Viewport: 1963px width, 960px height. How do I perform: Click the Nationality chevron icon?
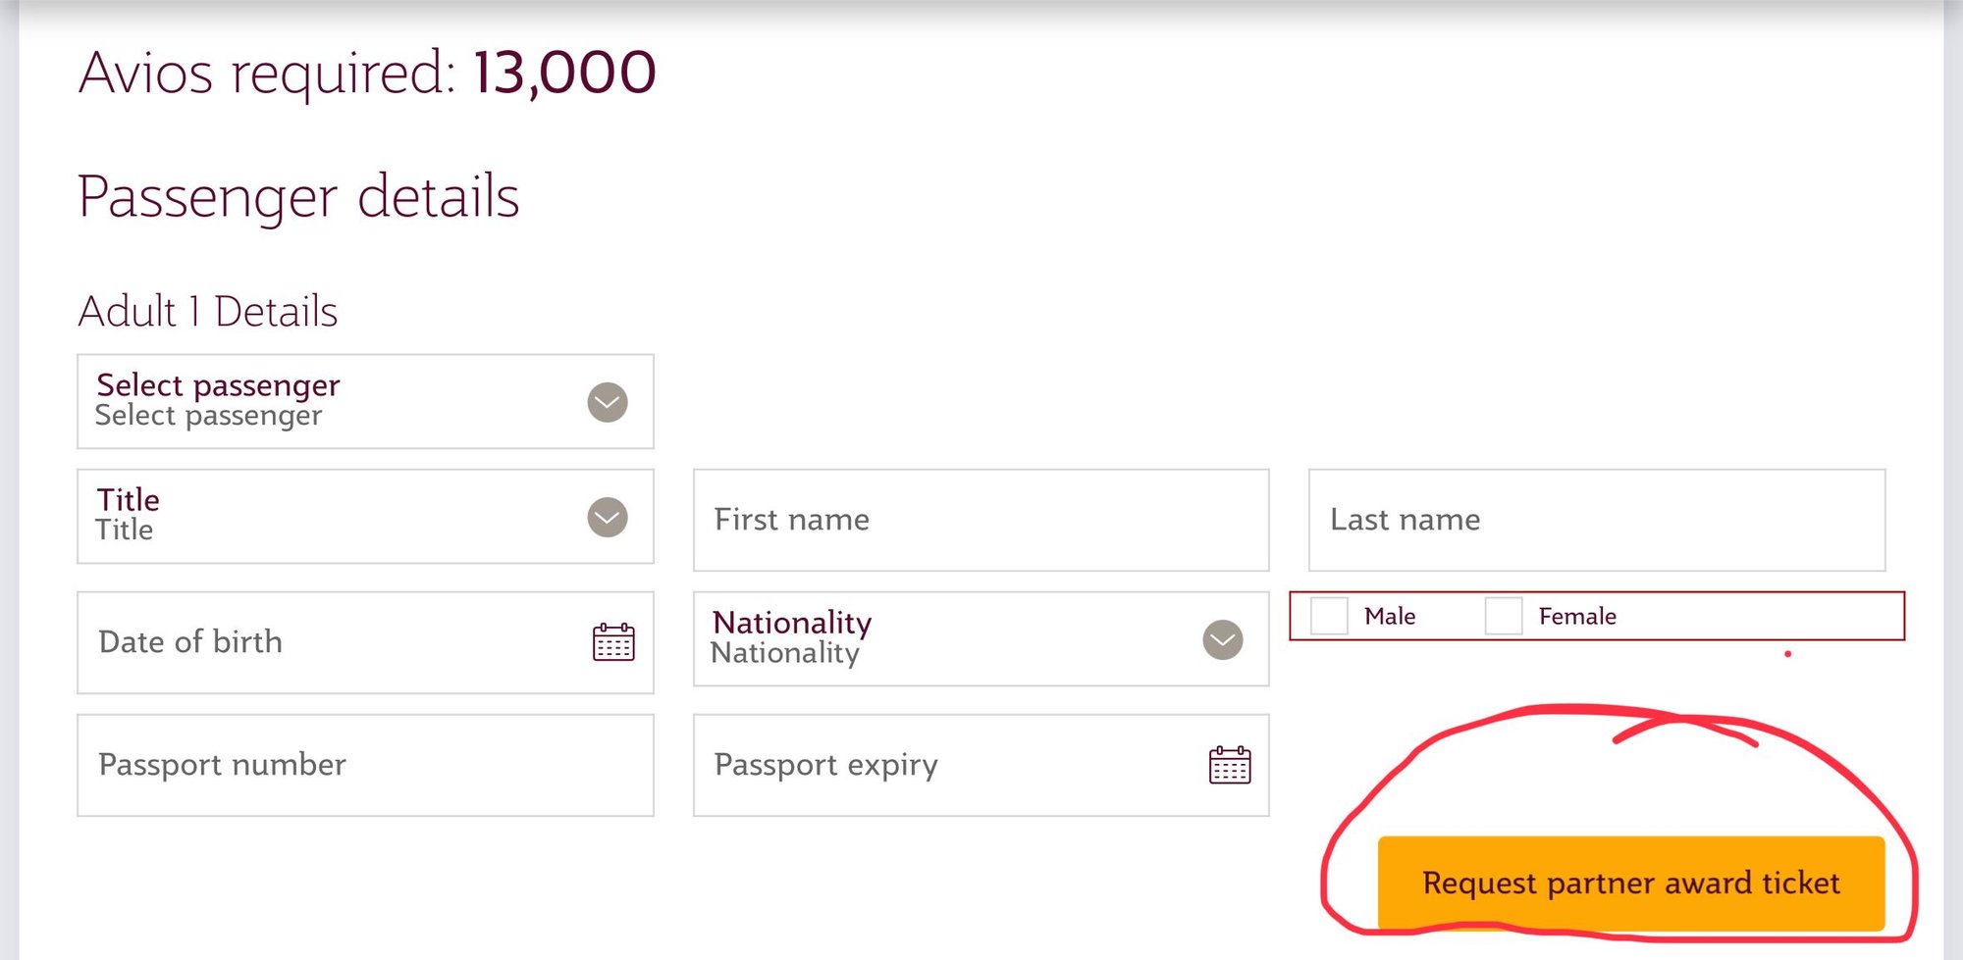1221,640
